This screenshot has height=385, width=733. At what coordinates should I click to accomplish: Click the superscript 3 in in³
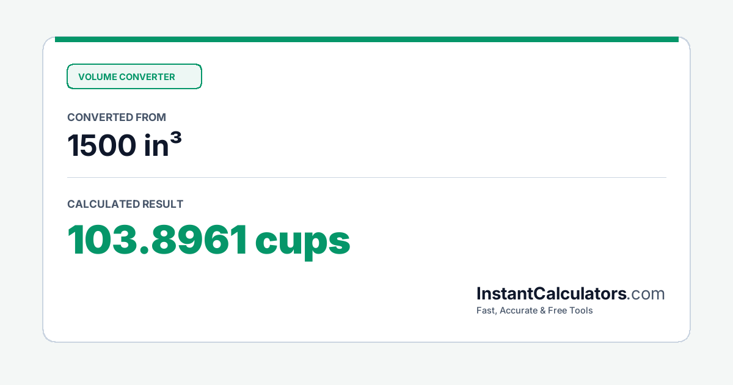pos(175,139)
